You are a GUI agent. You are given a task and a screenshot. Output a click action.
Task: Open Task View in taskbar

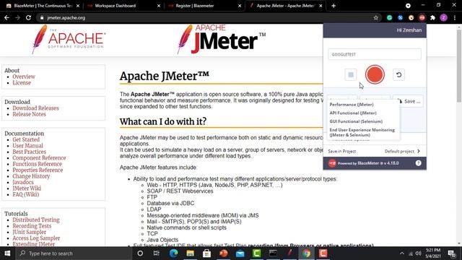pos(157,253)
